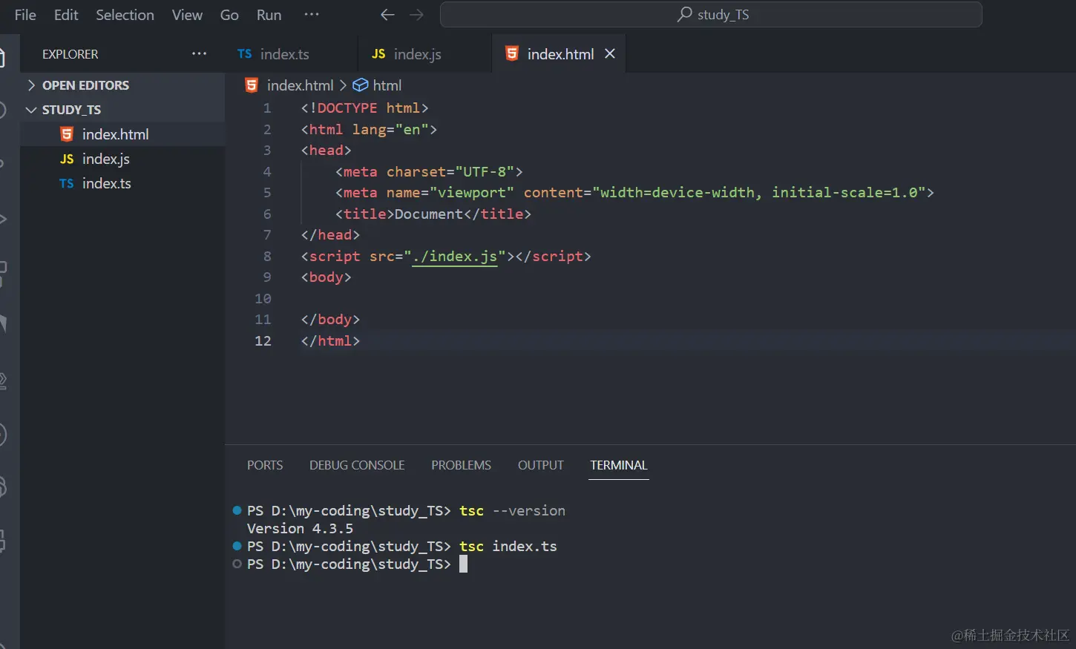Image resolution: width=1076 pixels, height=649 pixels.
Task: Expand the OPEN EDITORS section
Action: (x=122, y=85)
